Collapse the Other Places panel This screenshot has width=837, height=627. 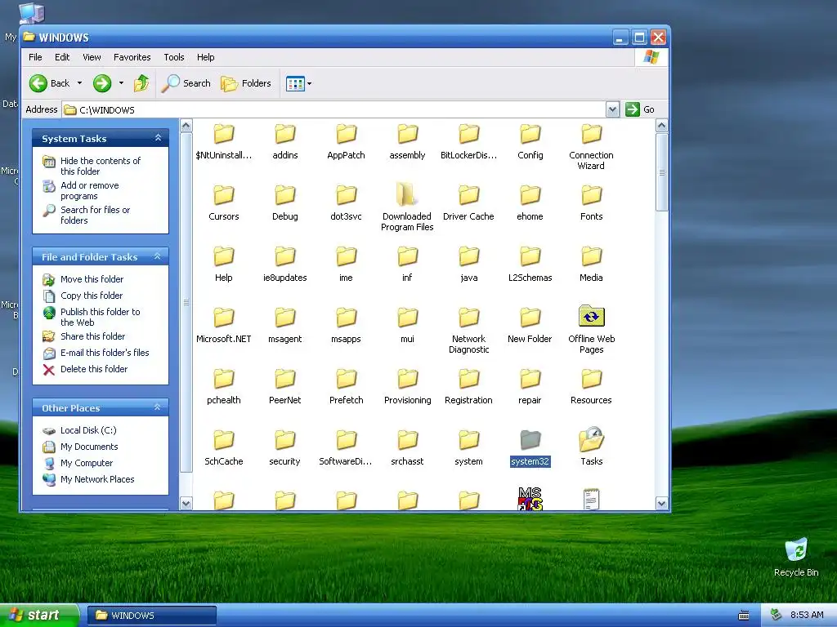point(158,407)
